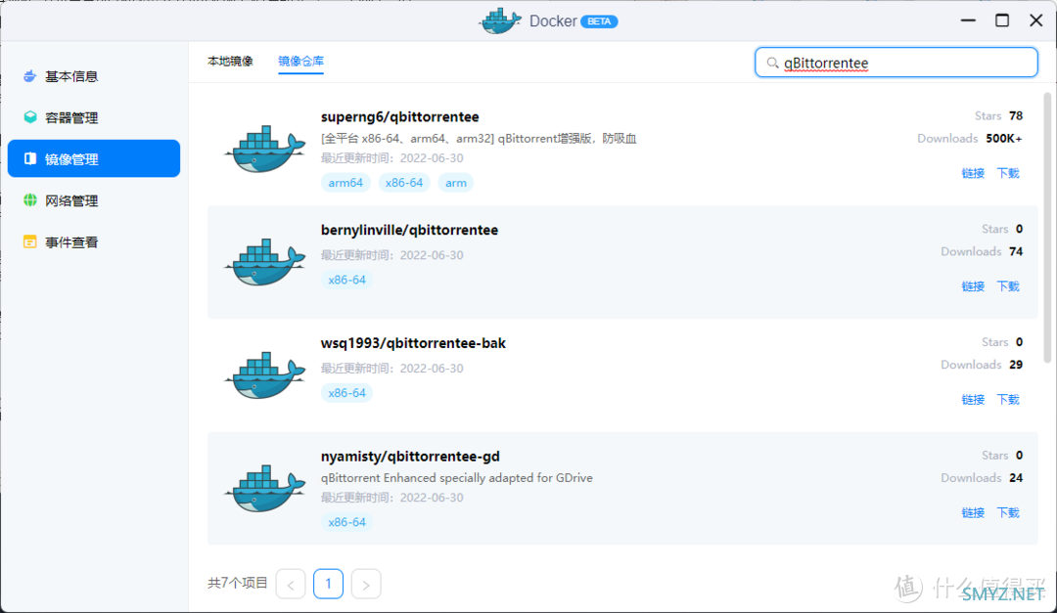Go to previous results page
This screenshot has width=1057, height=613.
click(x=291, y=584)
